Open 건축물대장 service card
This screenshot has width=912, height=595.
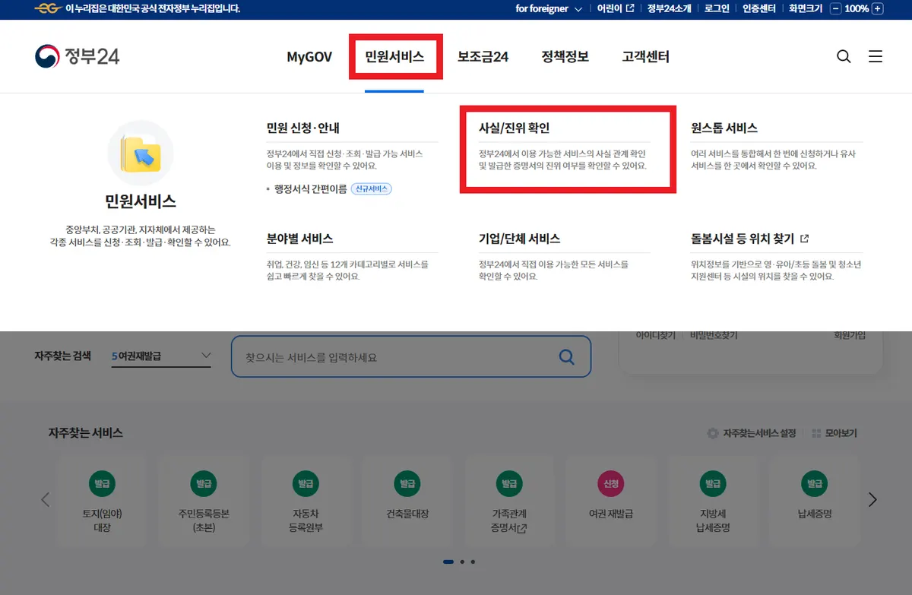pos(407,501)
